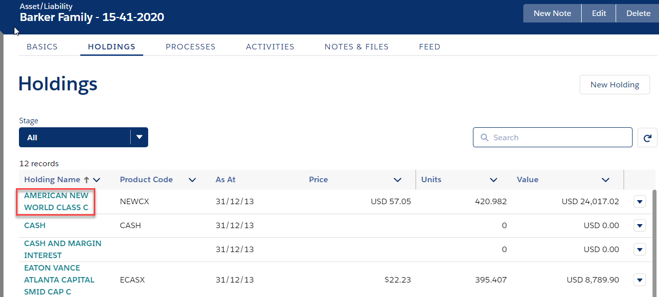The image size is (659, 297).
Task: Switch to the Basics tab
Action: [42, 47]
